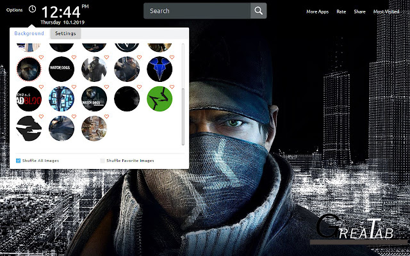Select the black-and-white mask logo thumbnail
This screenshot has height=256, width=410.
[x=29, y=129]
